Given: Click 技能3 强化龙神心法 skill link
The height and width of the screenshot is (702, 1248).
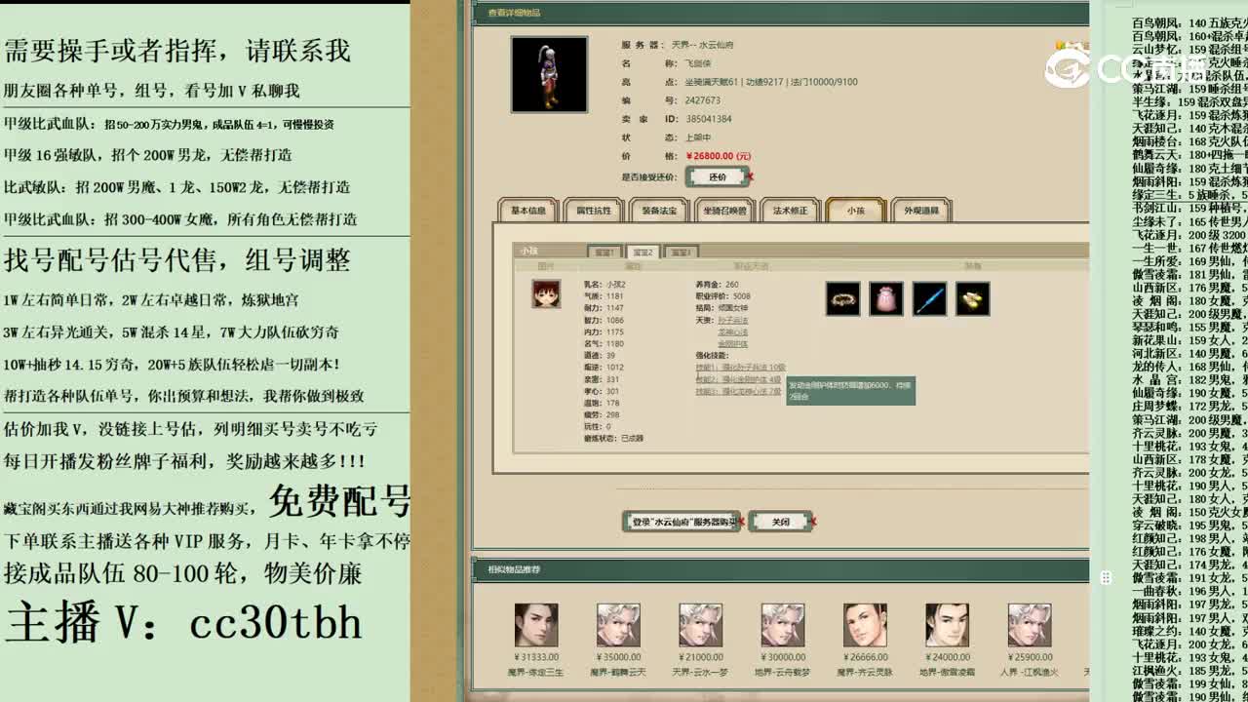Looking at the screenshot, I should coord(737,391).
